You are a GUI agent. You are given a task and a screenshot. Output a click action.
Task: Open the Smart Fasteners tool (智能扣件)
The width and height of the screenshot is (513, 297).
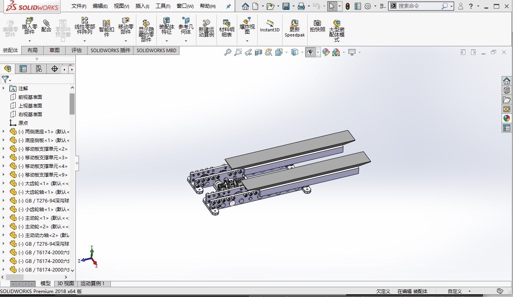click(x=106, y=27)
